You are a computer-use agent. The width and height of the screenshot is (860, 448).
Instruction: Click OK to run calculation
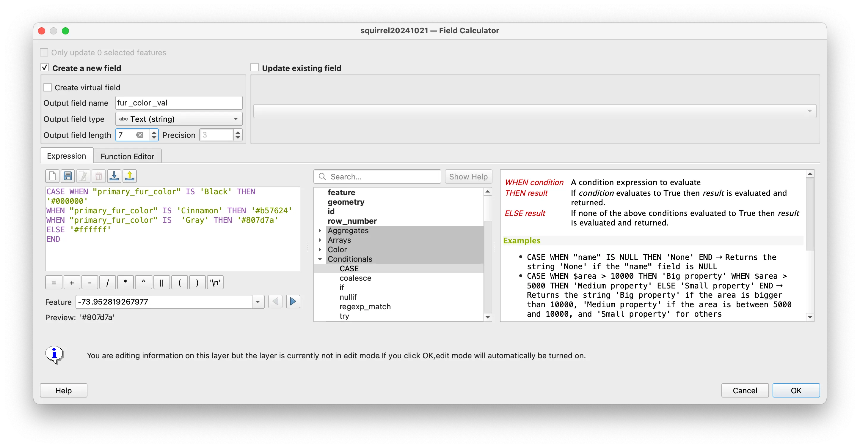point(795,391)
